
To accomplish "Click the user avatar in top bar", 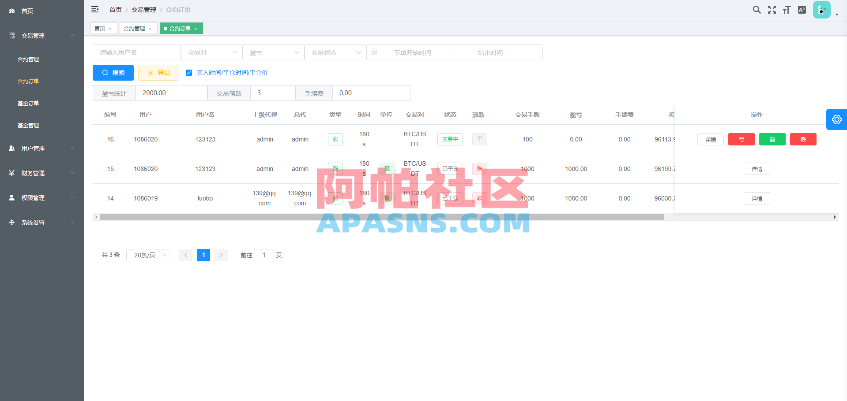I will point(821,9).
